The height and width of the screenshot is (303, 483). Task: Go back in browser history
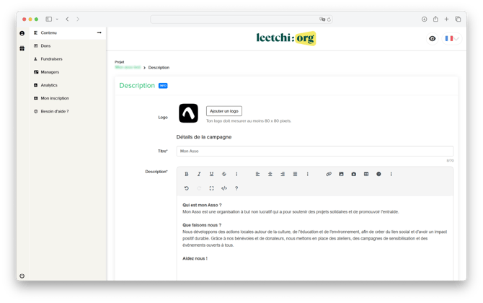tap(67, 19)
